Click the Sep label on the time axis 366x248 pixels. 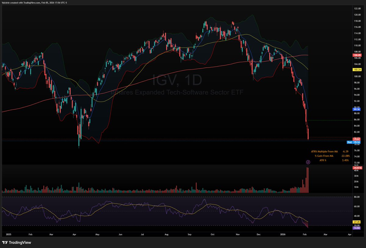[189, 235]
